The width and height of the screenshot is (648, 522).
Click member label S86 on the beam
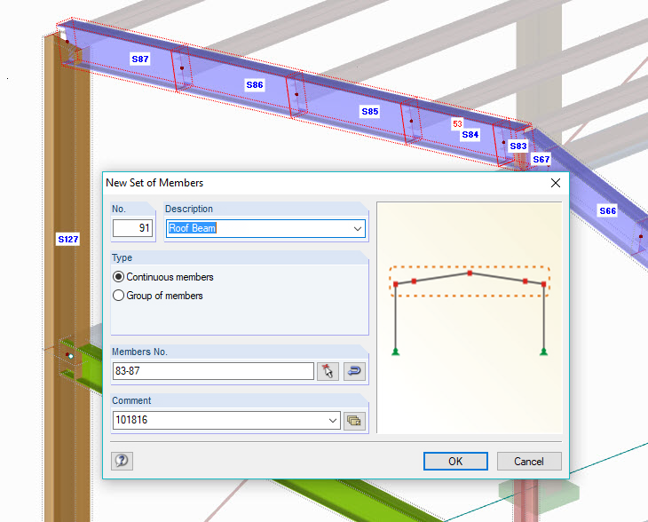click(255, 84)
